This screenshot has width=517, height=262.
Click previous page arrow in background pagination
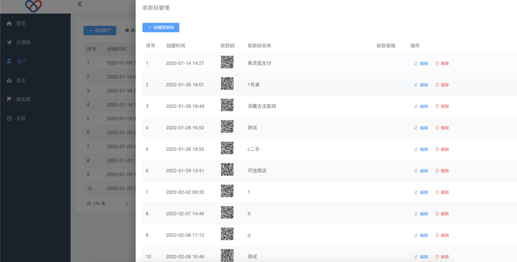(x=114, y=204)
